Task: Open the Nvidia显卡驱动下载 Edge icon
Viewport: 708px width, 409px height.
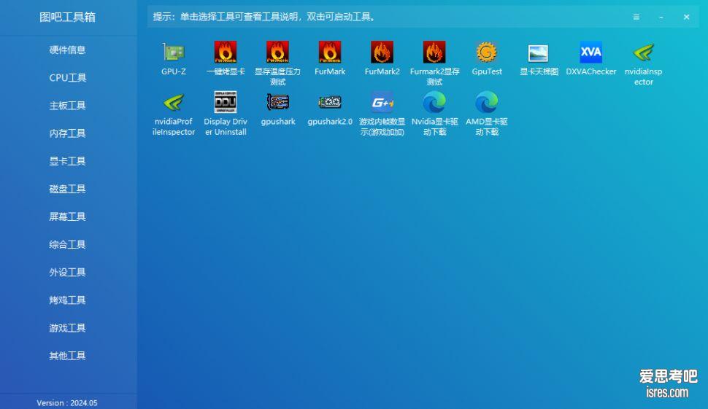Action: coord(434,102)
